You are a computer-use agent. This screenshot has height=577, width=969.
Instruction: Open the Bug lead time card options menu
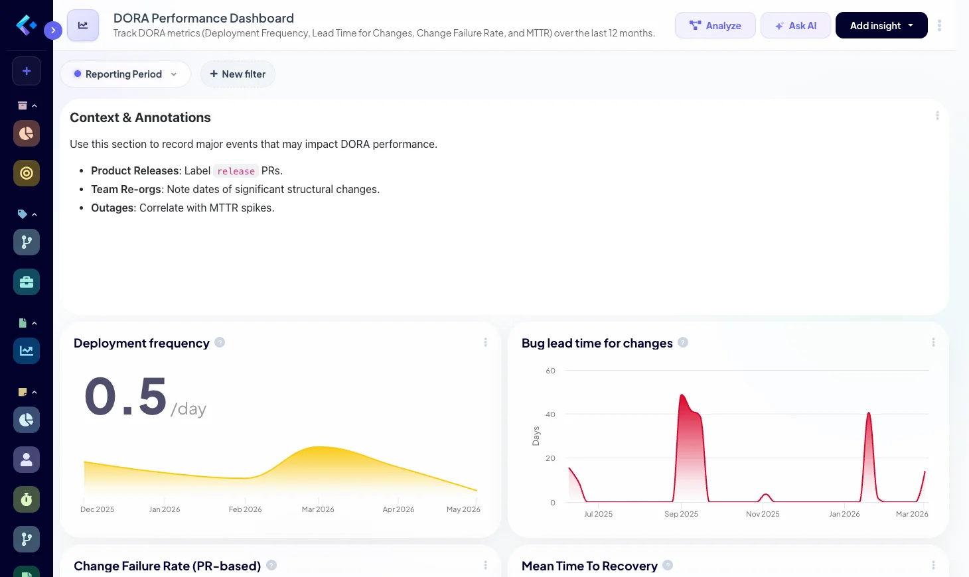click(x=933, y=342)
